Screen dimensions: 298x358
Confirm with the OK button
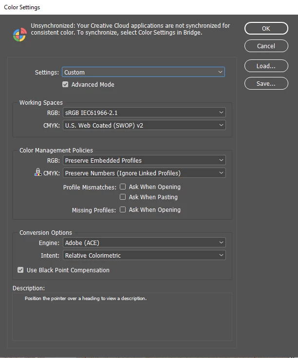click(266, 29)
